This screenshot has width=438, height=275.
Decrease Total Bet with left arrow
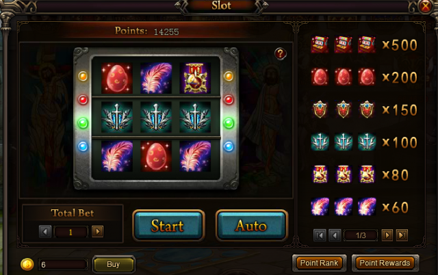click(x=45, y=231)
